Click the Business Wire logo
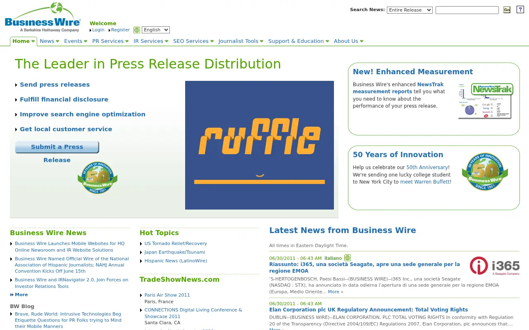The image size is (529, 330). tap(43, 17)
